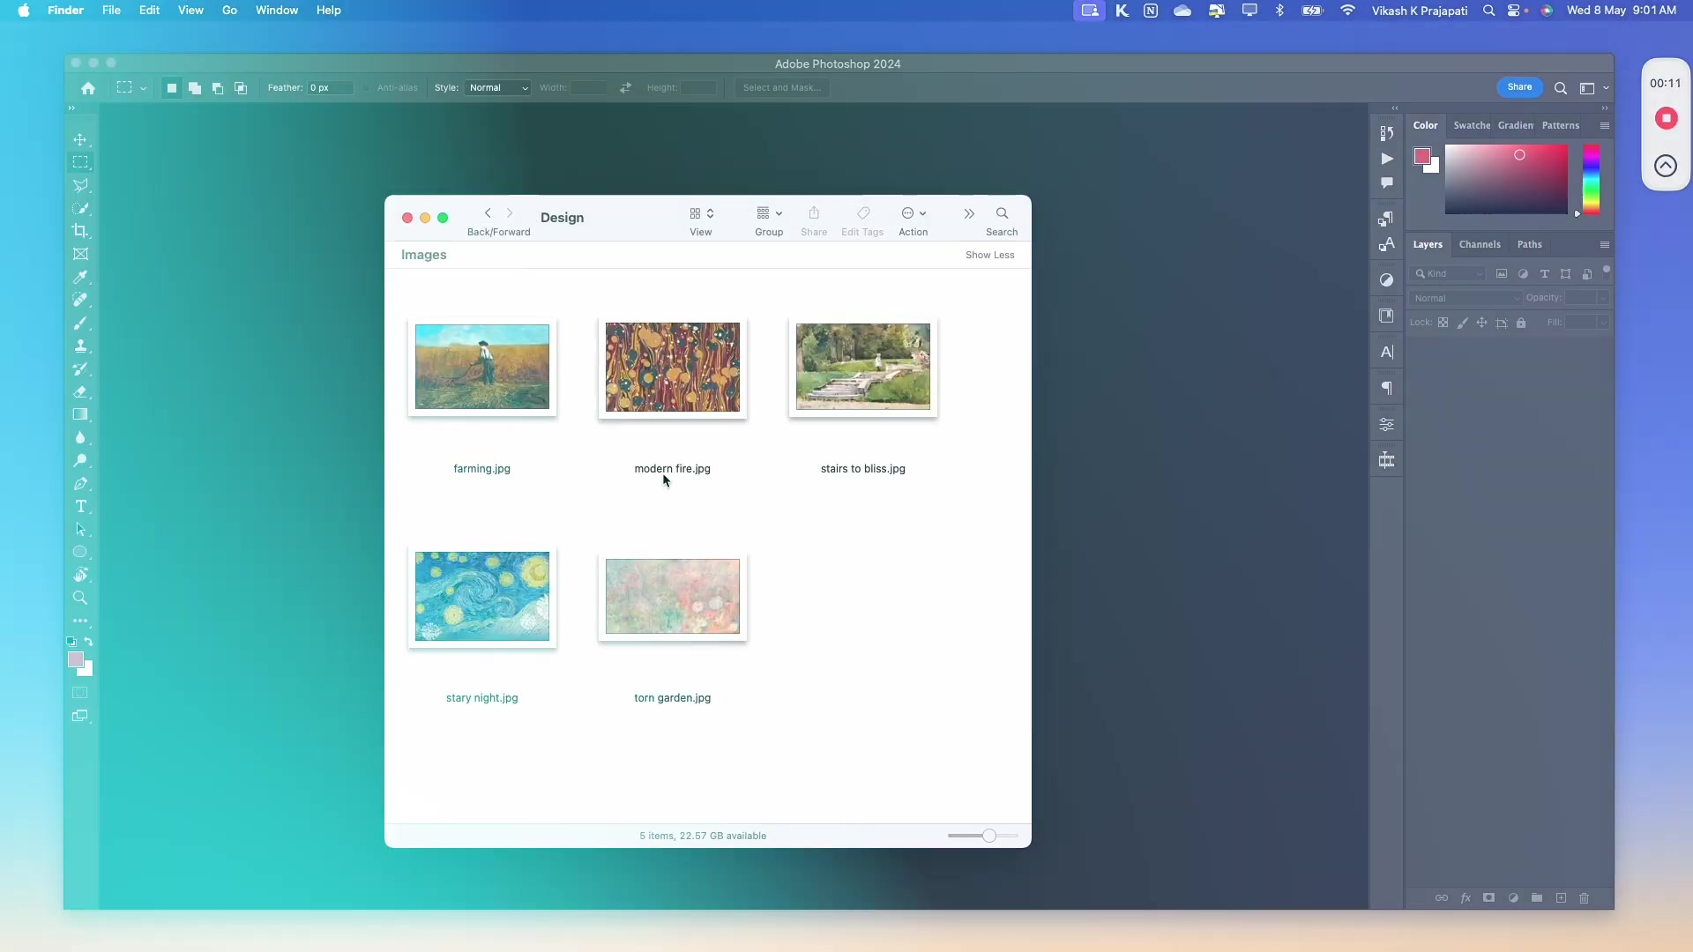Open the stary night.jpg thumbnail
The image size is (1693, 952).
point(481,596)
